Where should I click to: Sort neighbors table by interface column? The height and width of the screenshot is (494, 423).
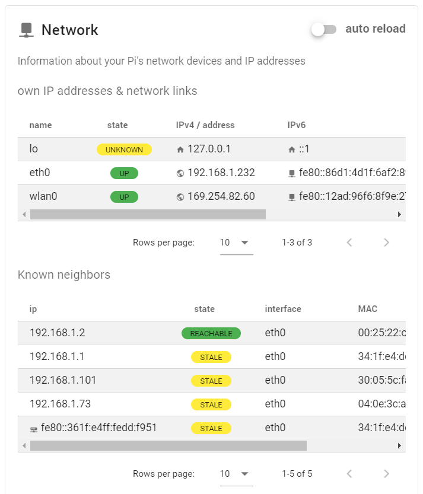[283, 309]
